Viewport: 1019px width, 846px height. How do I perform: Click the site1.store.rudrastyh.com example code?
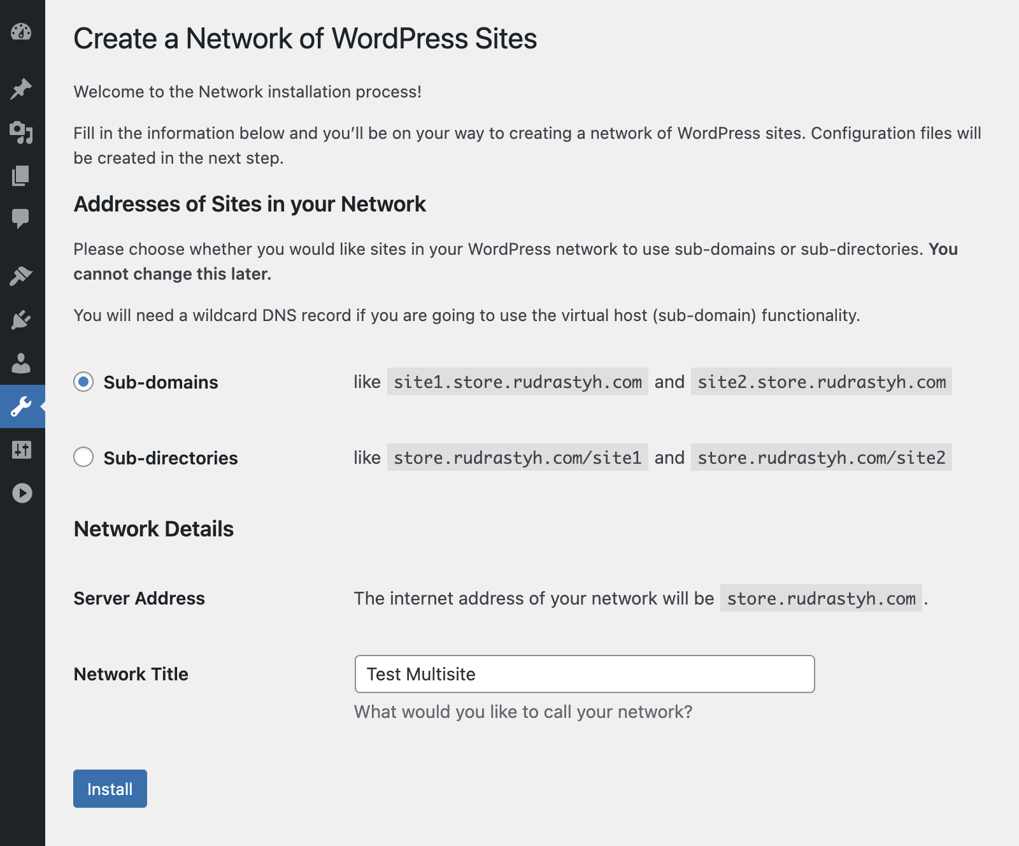518,382
